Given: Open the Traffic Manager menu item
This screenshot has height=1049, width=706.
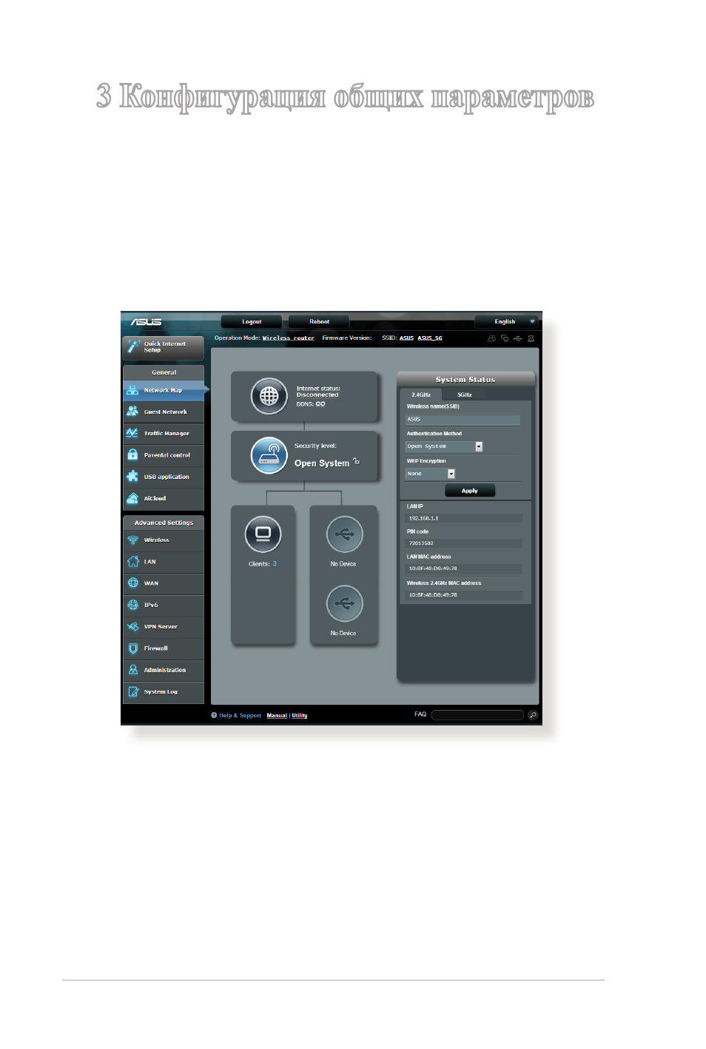Looking at the screenshot, I should [x=164, y=433].
